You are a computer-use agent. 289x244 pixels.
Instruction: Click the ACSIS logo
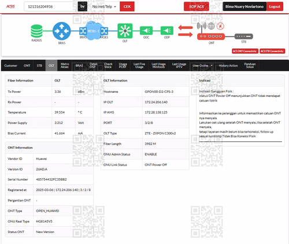tap(10, 6)
